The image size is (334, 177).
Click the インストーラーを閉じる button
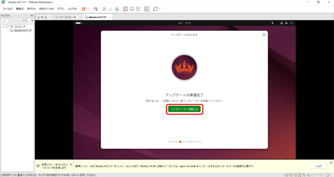point(184,109)
